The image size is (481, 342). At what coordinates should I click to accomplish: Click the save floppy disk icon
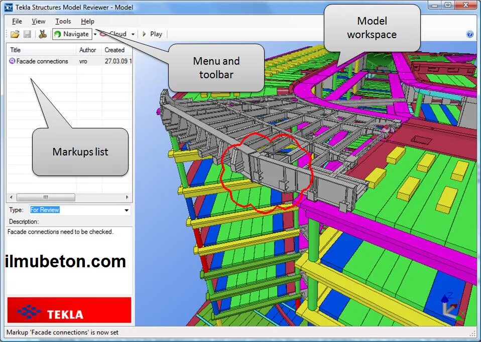pos(27,34)
